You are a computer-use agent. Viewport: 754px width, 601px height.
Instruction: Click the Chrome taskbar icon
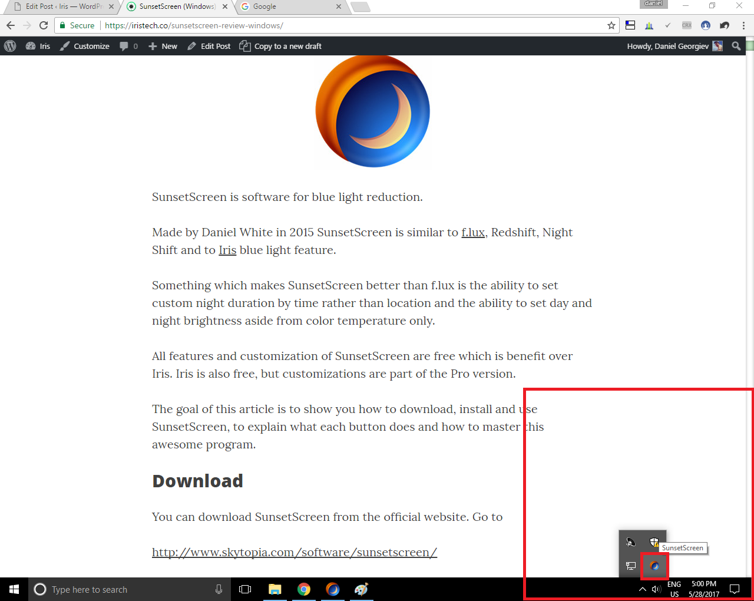click(x=304, y=589)
